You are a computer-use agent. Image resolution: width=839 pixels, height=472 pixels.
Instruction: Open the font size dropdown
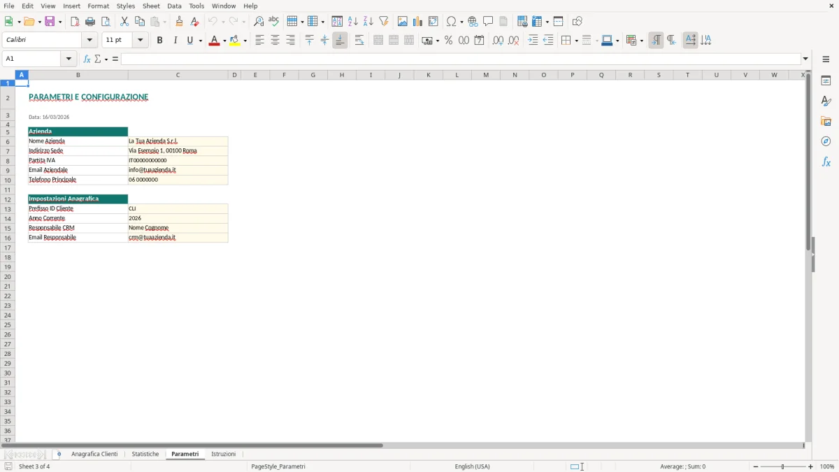click(141, 41)
